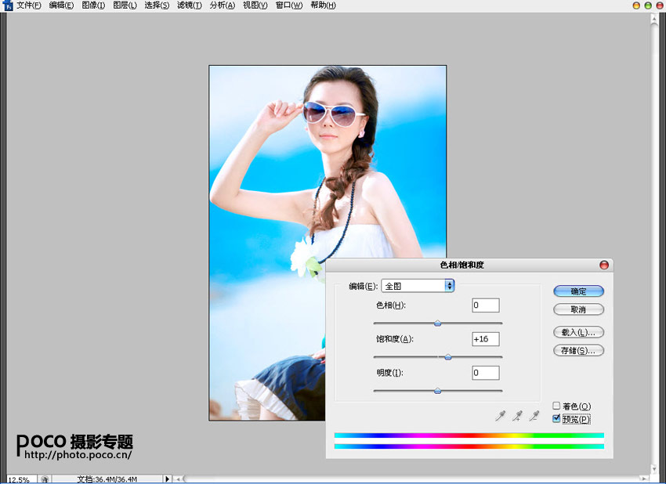Open the 编辑 dropdown showing 全图
Image resolution: width=666 pixels, height=484 pixels.
pos(418,286)
